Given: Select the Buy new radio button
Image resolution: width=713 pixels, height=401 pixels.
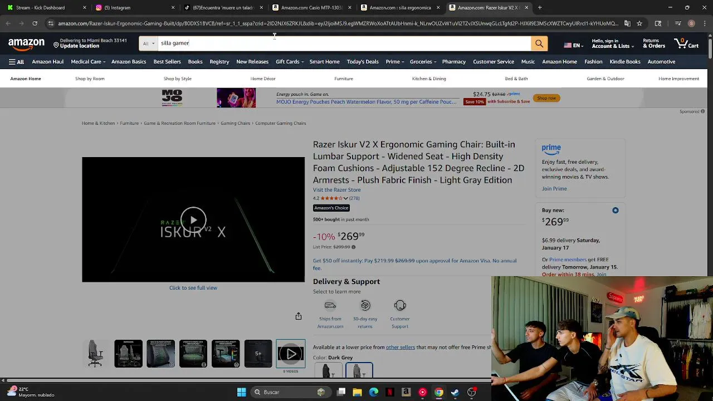Looking at the screenshot, I should pyautogui.click(x=616, y=211).
